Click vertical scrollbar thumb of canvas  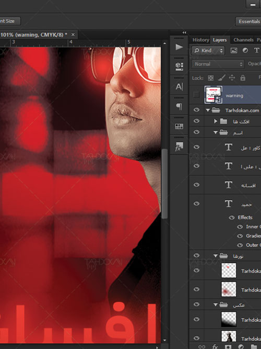[x=164, y=184]
